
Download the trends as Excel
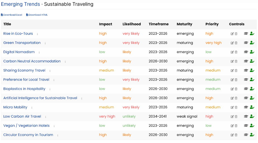click(11, 15)
